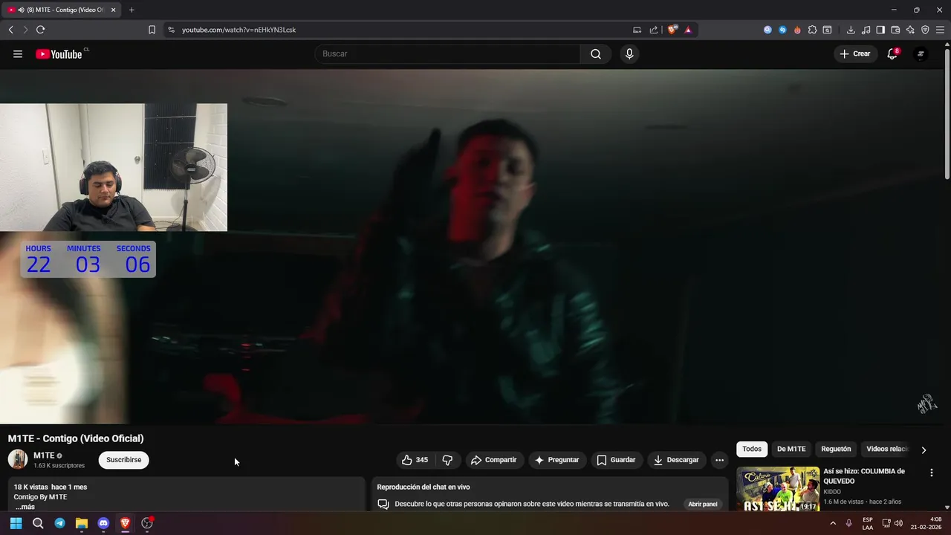This screenshot has height=535, width=951.
Task: Open Brave Shields lion icon
Action: click(x=672, y=30)
